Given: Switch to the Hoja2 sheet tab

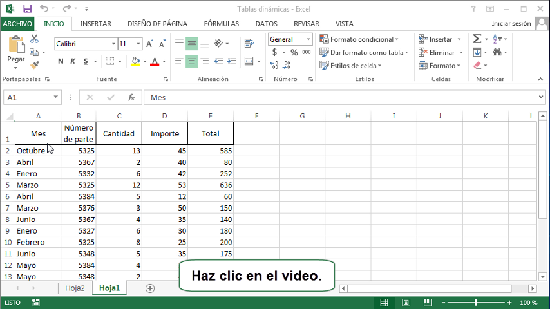Looking at the screenshot, I should 75,288.
